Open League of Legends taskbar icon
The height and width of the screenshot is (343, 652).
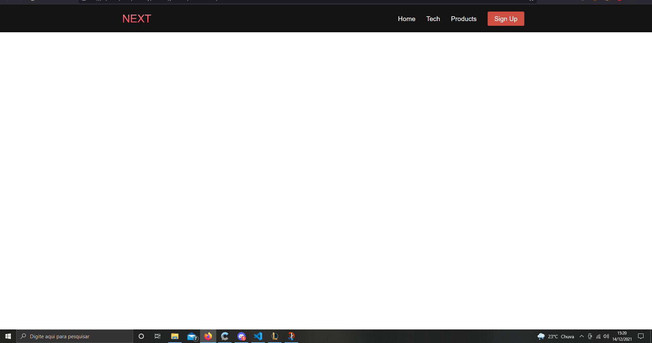coord(275,336)
